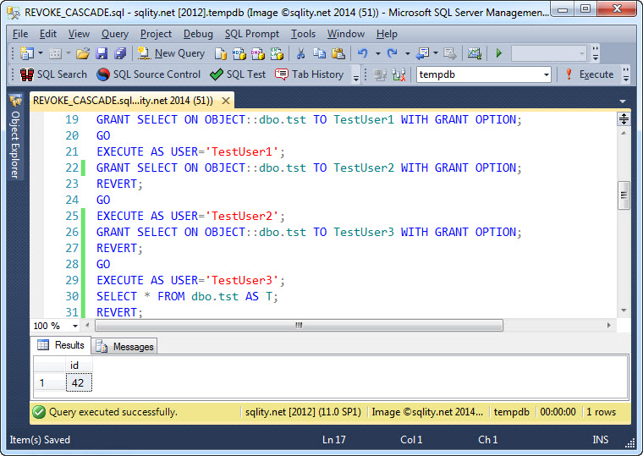
Task: Open the Debug menu
Action: pos(198,34)
